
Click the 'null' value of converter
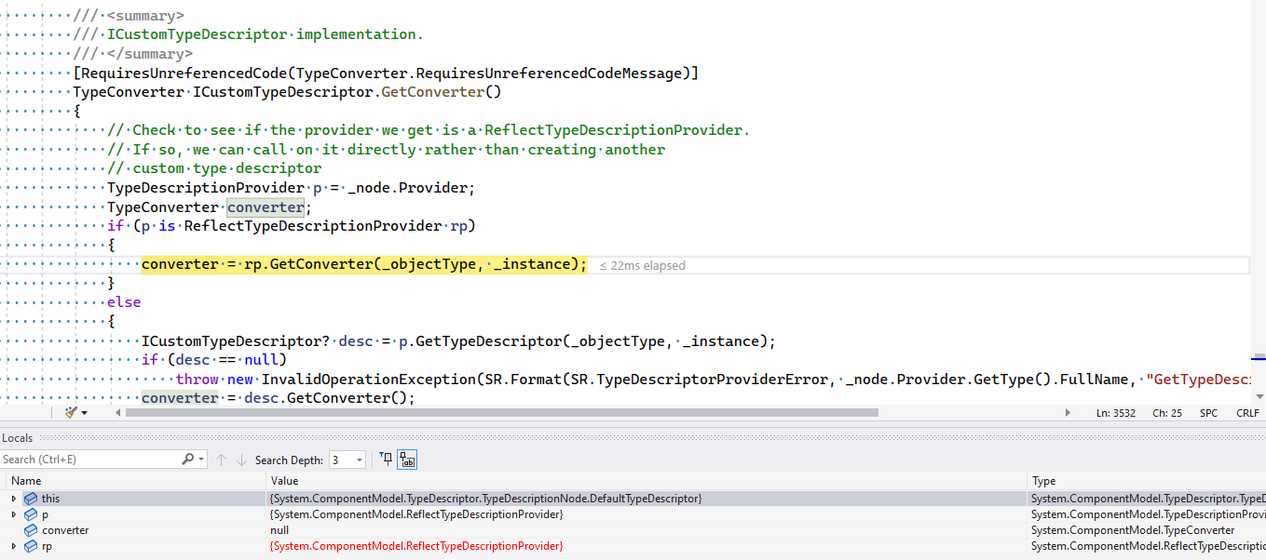[x=278, y=530]
